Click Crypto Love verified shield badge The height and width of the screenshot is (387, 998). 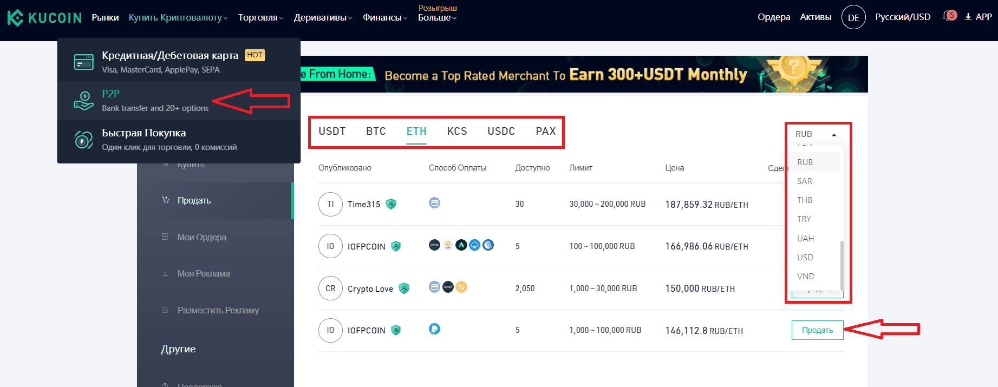click(x=404, y=288)
